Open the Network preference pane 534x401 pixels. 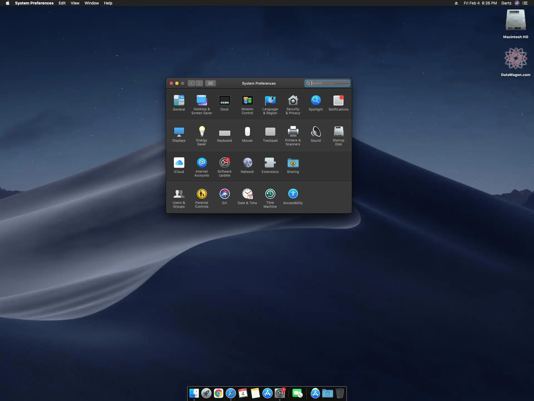[247, 163]
